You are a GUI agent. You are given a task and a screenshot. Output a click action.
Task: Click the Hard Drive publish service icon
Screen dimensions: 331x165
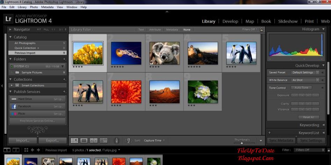coord(14,99)
